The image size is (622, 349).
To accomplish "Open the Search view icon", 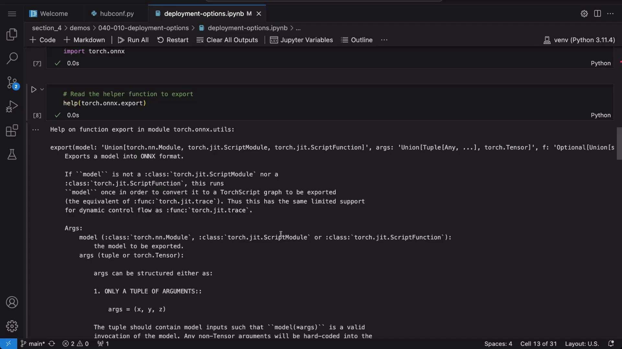I will pos(12,58).
